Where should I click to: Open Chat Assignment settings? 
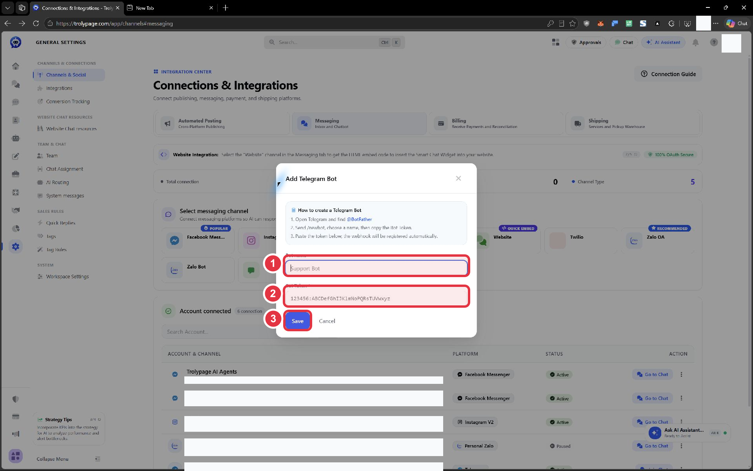[65, 169]
